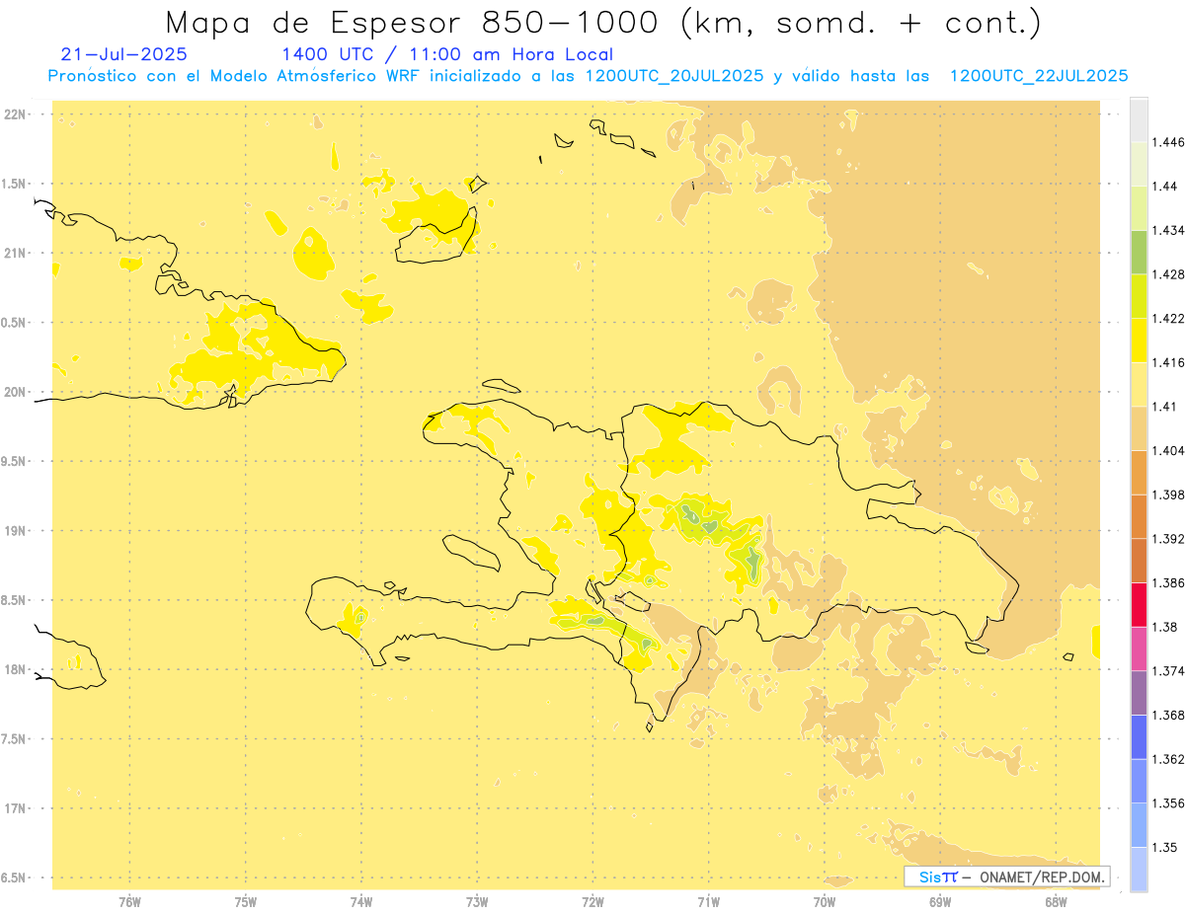The height and width of the screenshot is (915, 1185).
Task: Select the legend value "1.428"
Action: [1169, 274]
